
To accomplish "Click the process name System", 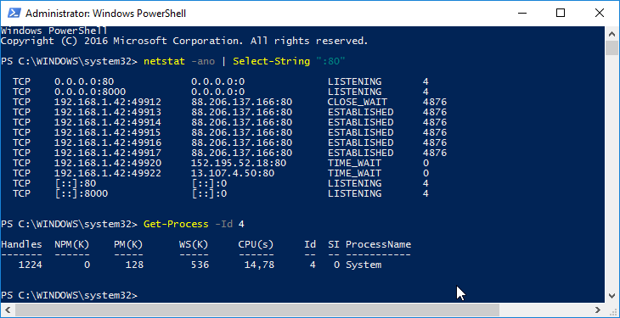I will coord(364,265).
